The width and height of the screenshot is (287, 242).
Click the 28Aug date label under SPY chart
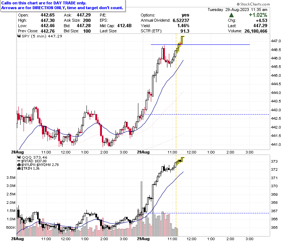17,152
